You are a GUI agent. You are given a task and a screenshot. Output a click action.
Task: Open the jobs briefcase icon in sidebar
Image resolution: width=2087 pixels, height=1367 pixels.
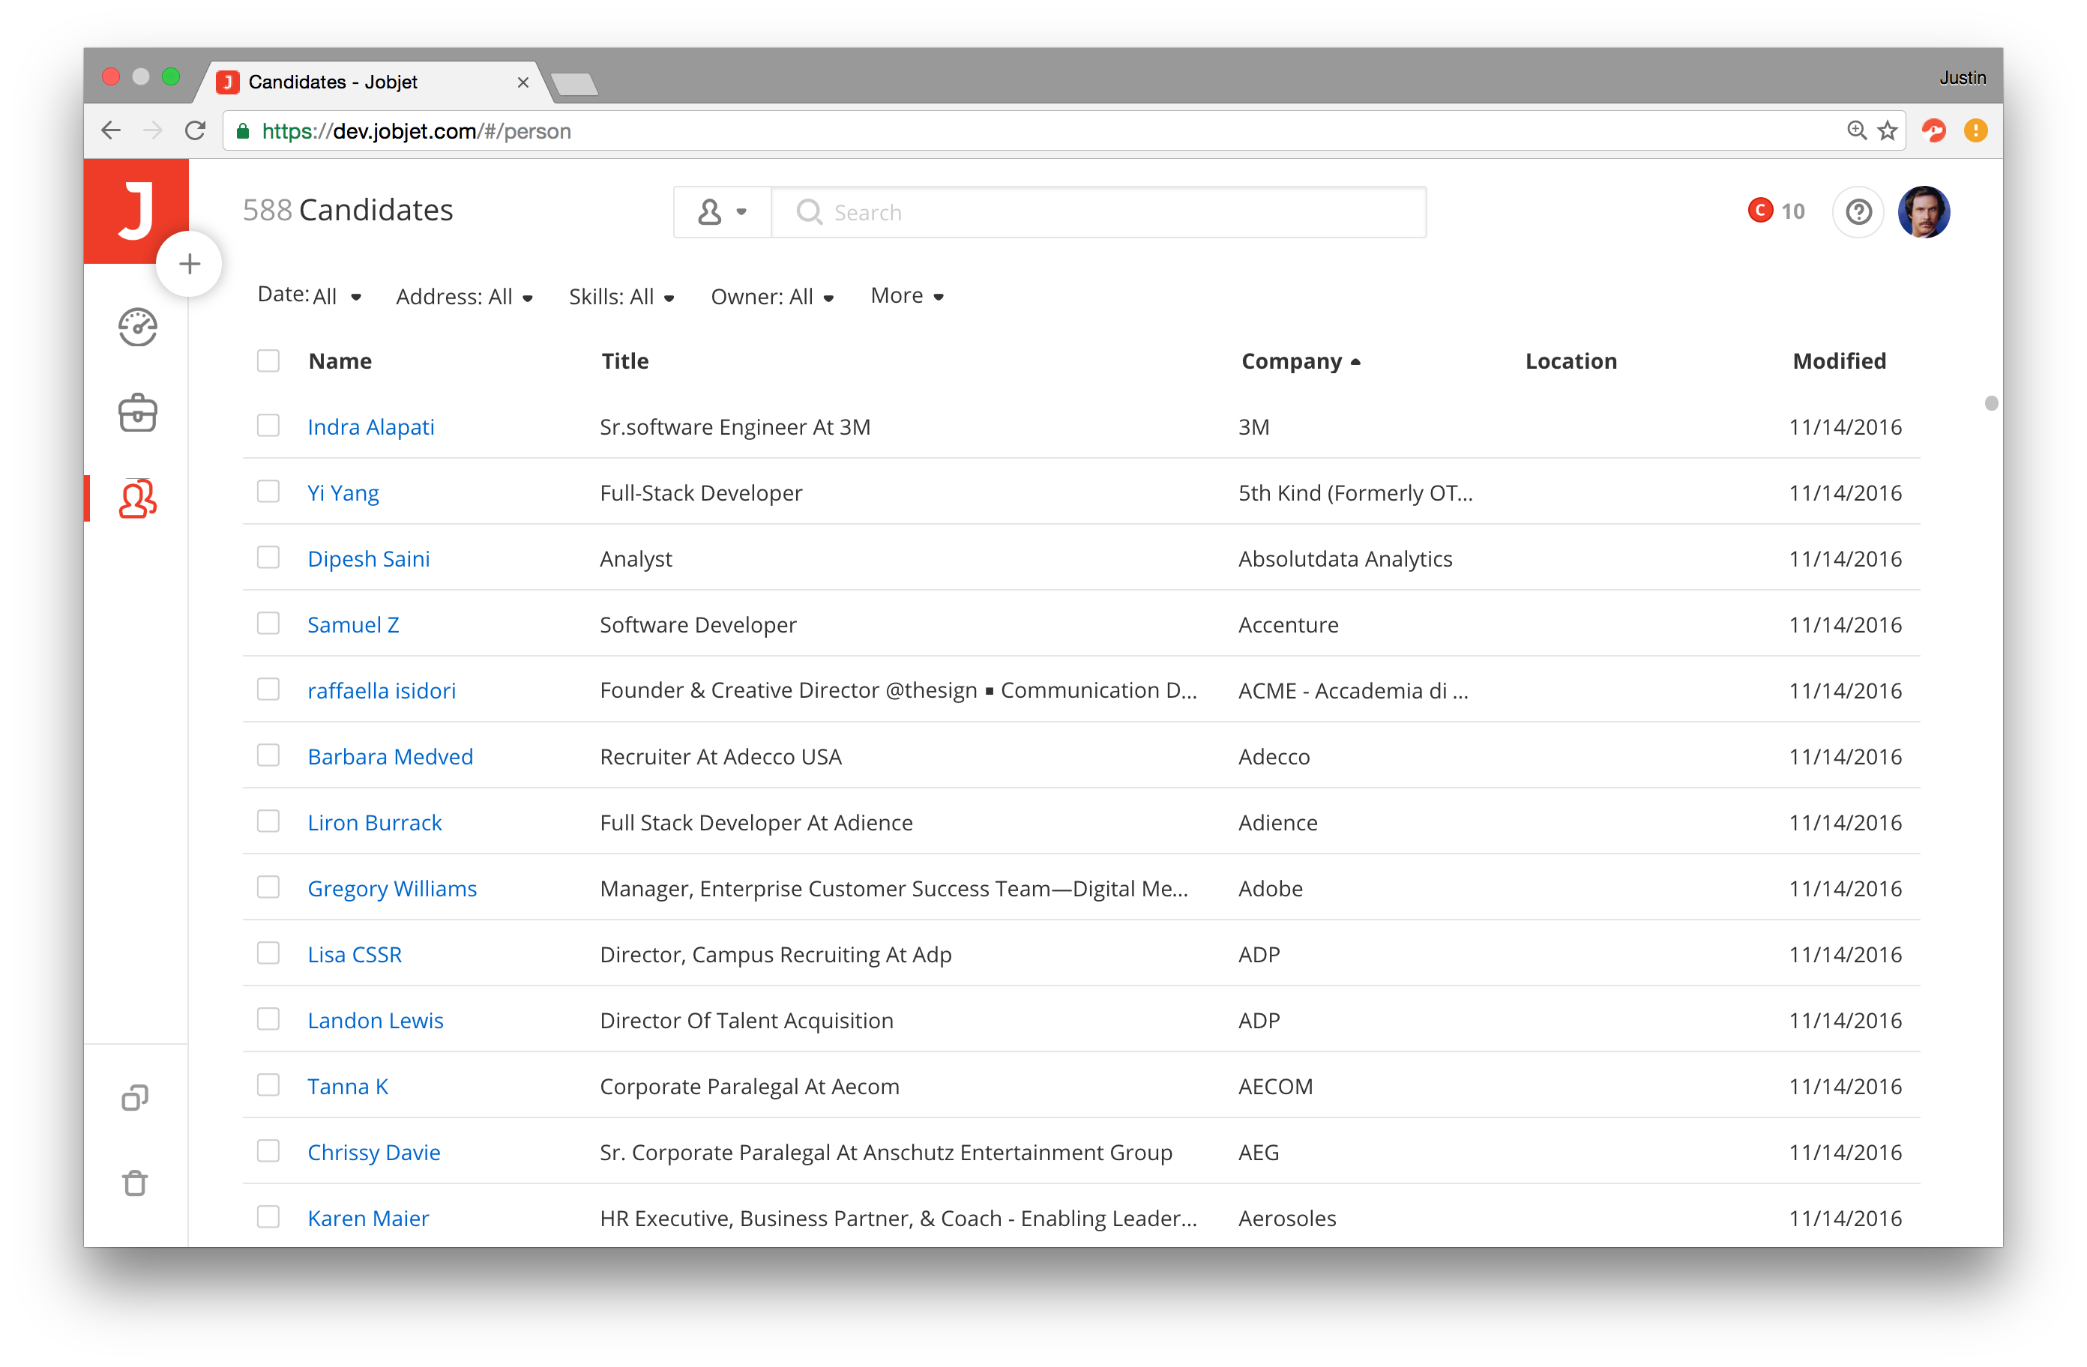pyautogui.click(x=138, y=413)
